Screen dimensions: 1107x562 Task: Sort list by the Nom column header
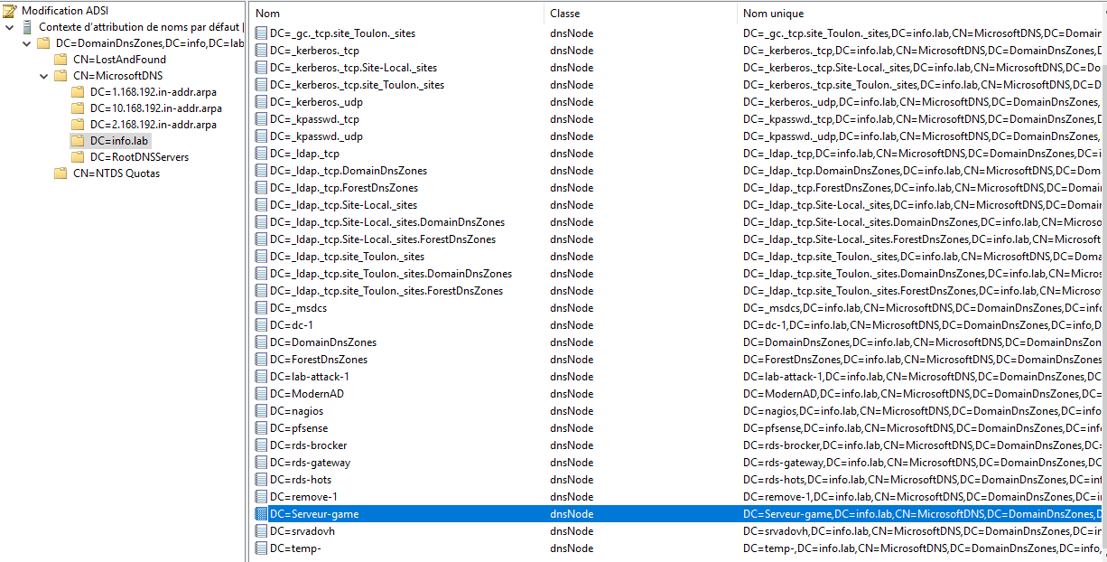click(396, 14)
